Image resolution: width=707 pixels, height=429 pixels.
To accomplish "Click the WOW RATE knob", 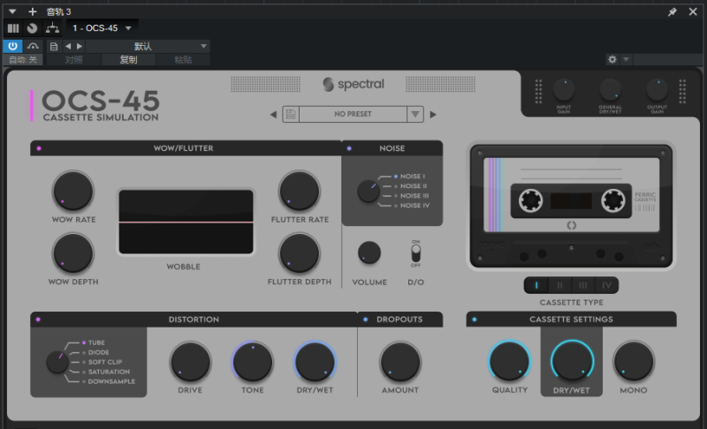I will [73, 192].
